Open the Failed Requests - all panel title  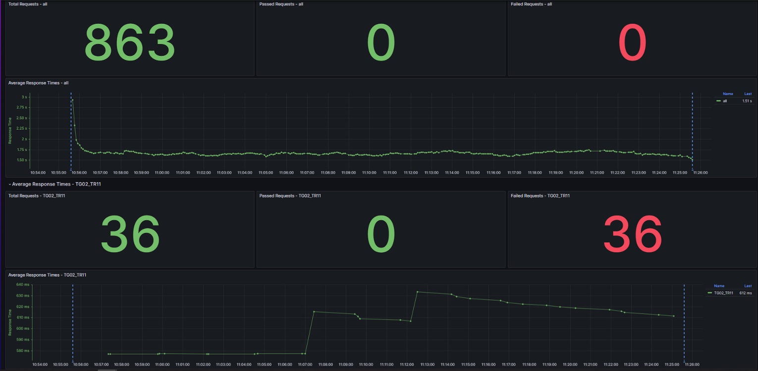click(532, 4)
